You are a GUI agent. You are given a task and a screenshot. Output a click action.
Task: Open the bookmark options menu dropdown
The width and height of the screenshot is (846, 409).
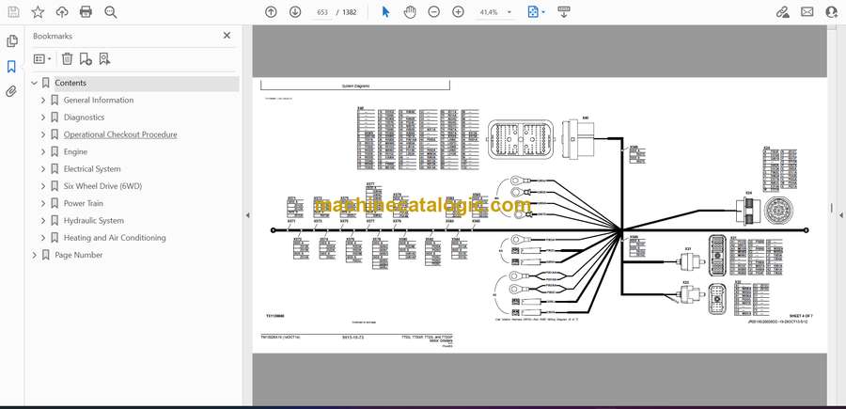(42, 59)
